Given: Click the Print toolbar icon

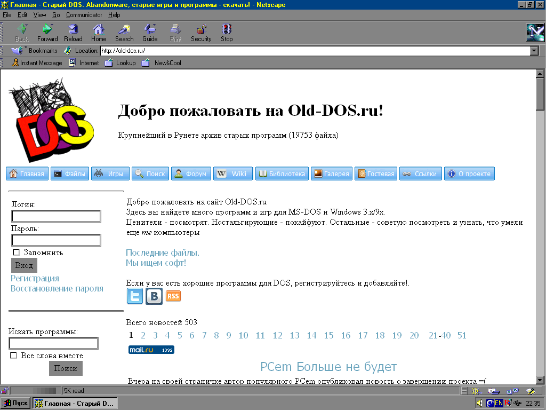Looking at the screenshot, I should point(175,33).
